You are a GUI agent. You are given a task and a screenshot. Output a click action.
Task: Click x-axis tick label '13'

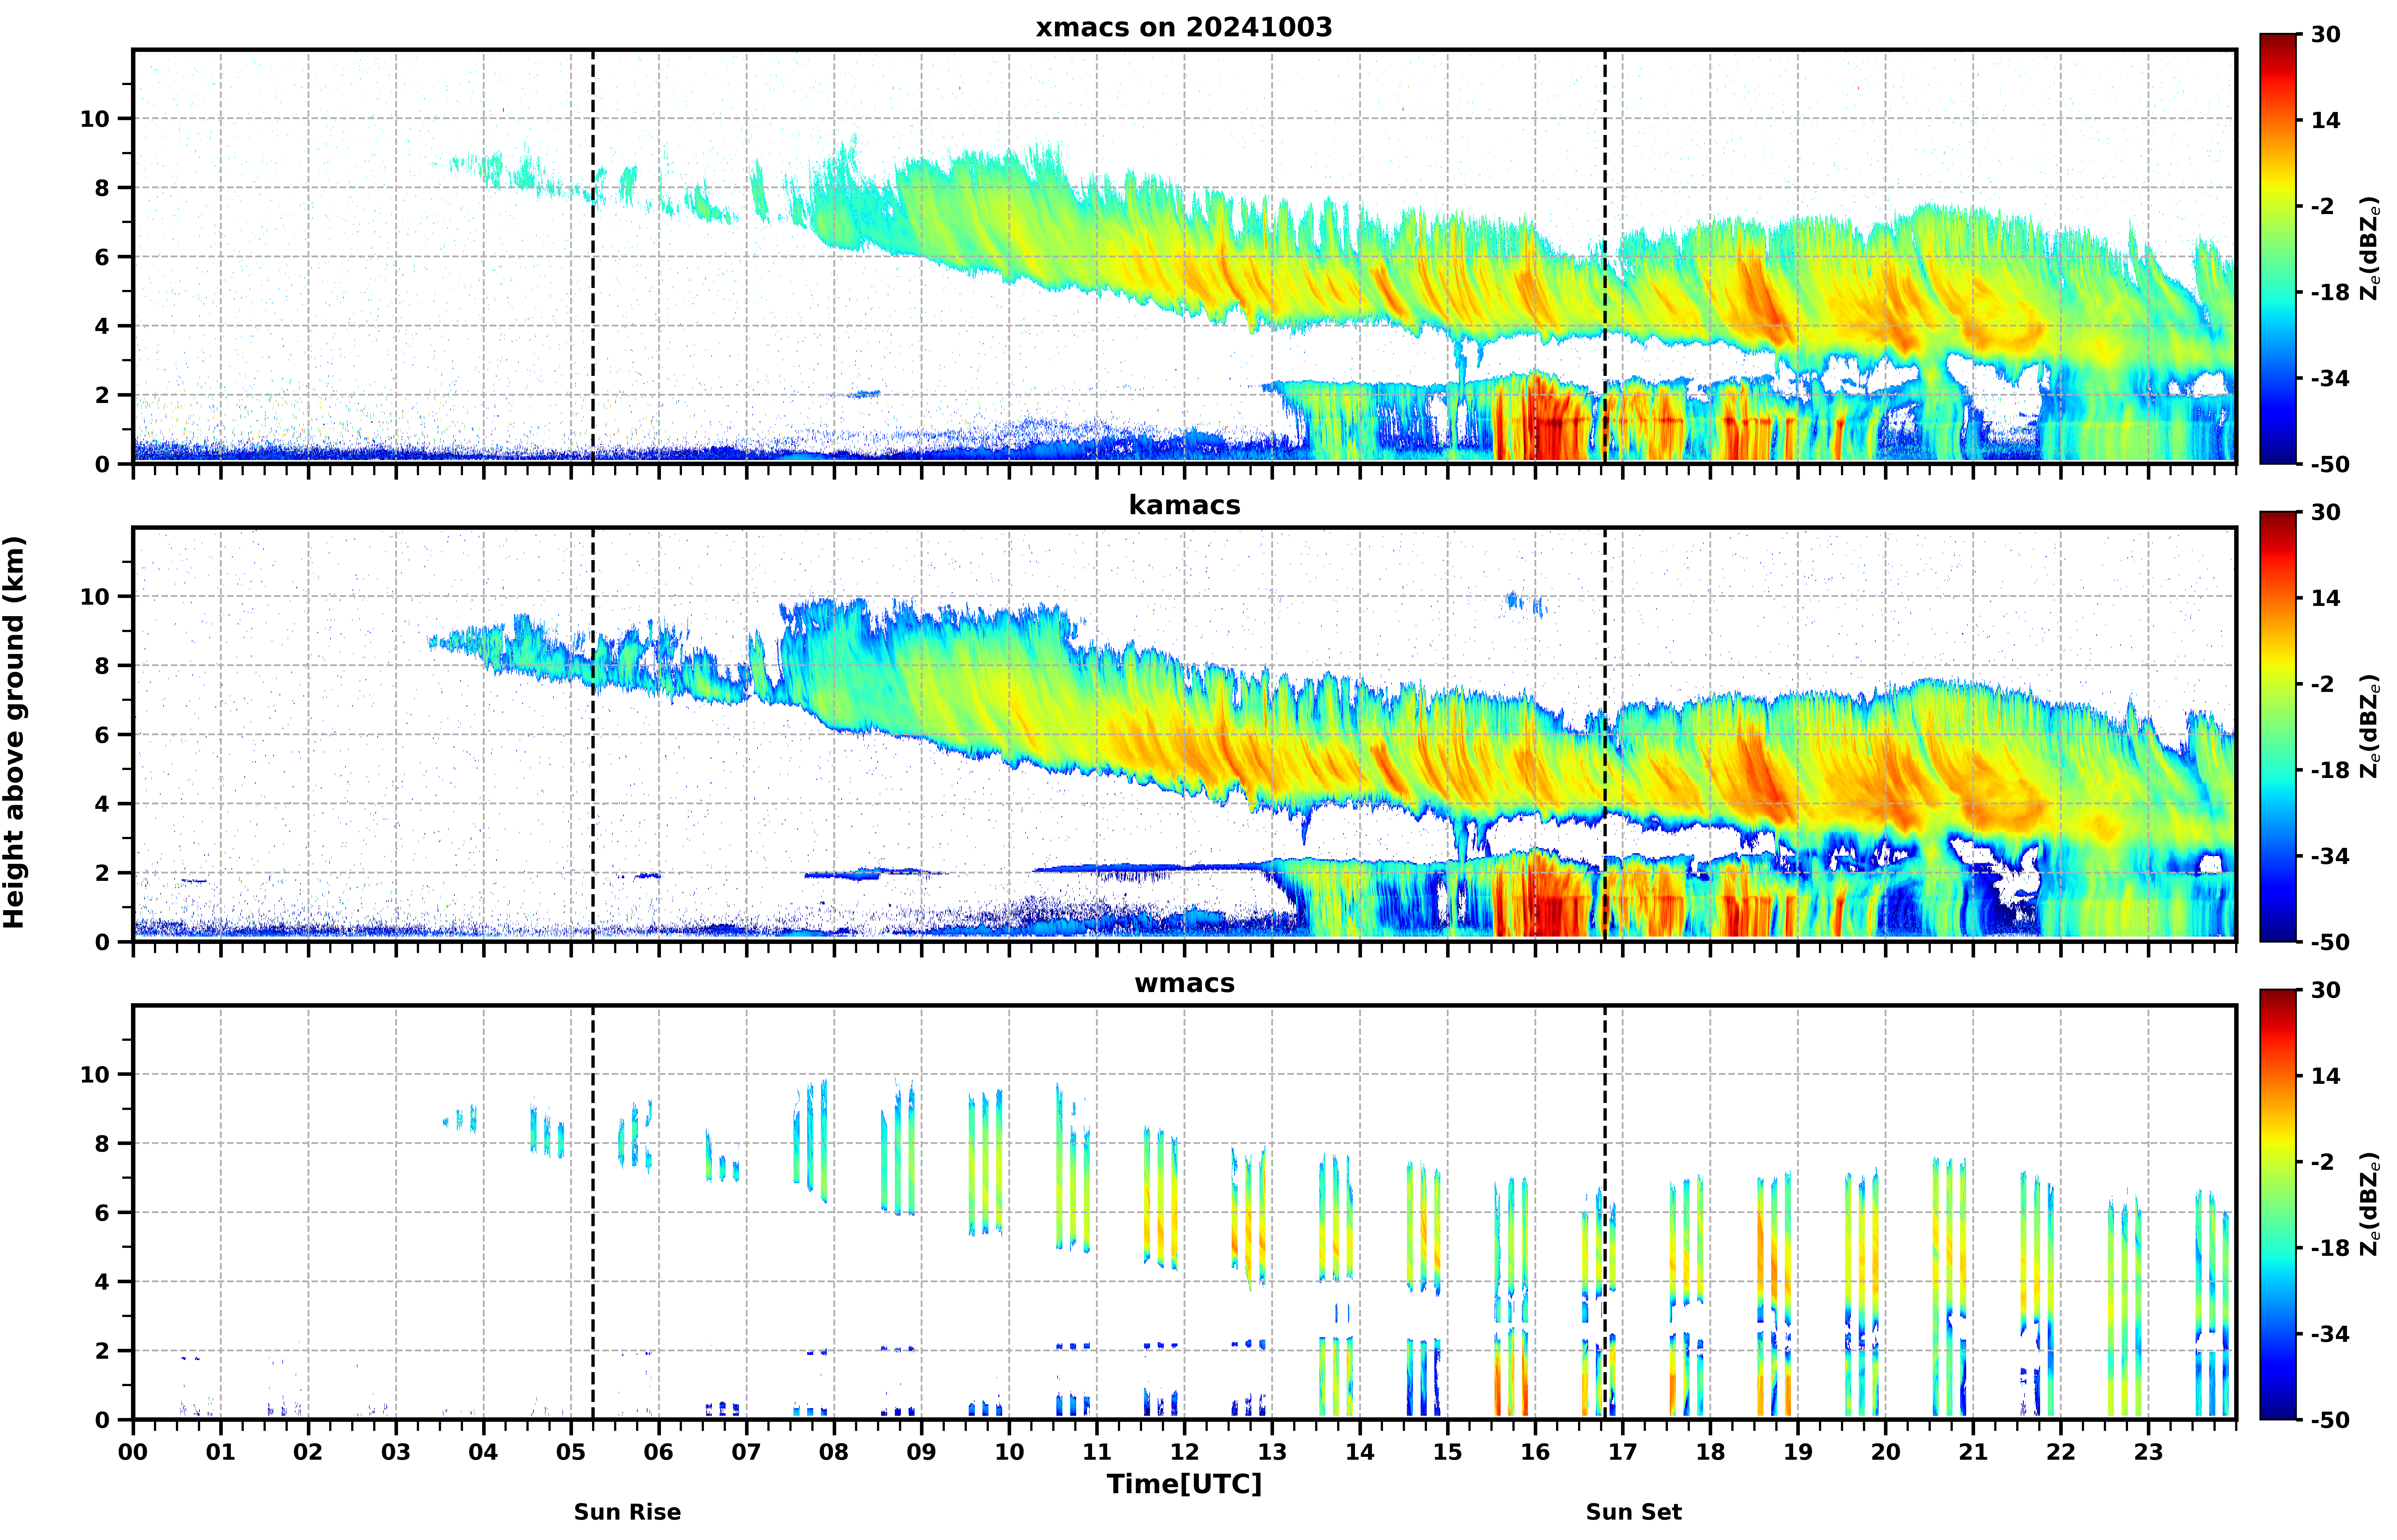[1272, 1452]
